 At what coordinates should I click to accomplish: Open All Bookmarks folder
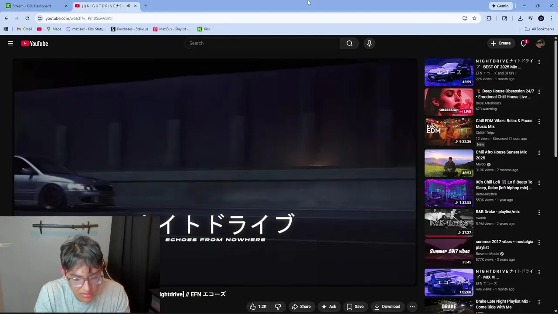[539, 29]
